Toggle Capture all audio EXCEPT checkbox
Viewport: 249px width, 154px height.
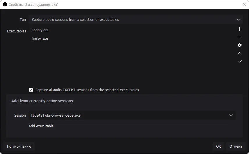click(31, 90)
